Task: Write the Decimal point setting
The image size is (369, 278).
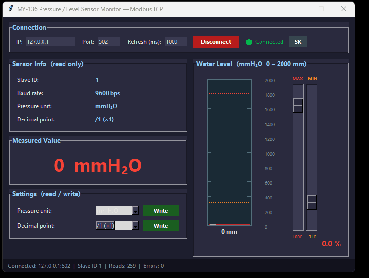Action: click(x=161, y=226)
